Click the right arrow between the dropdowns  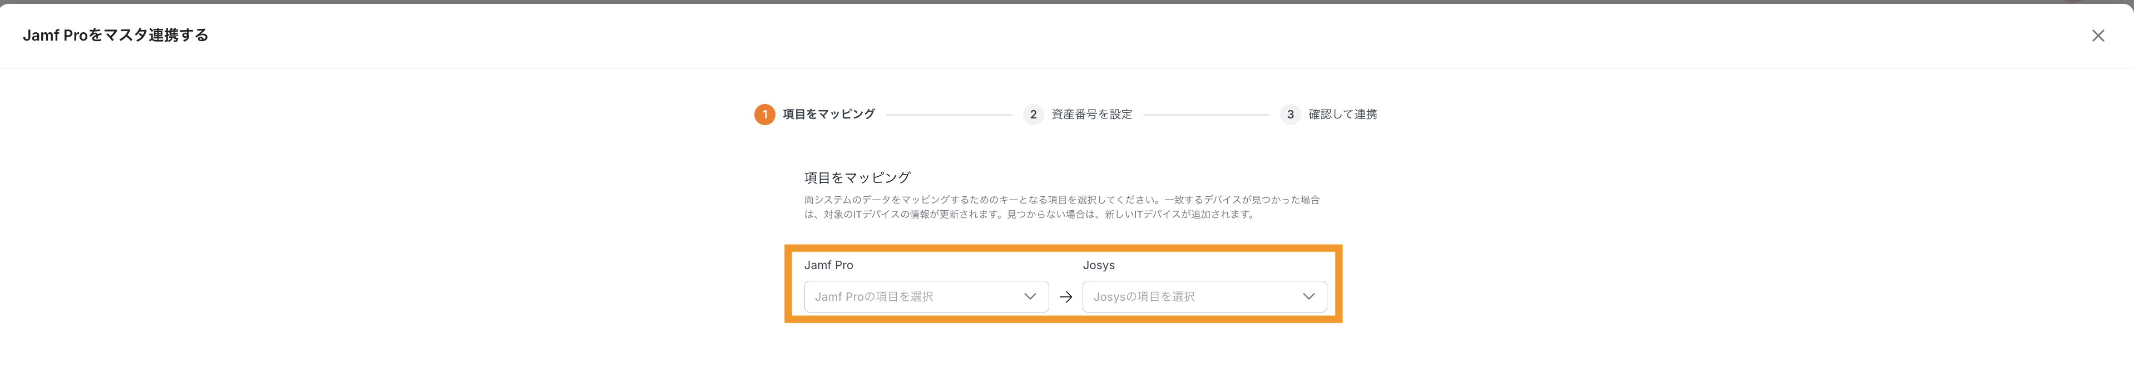click(1065, 296)
